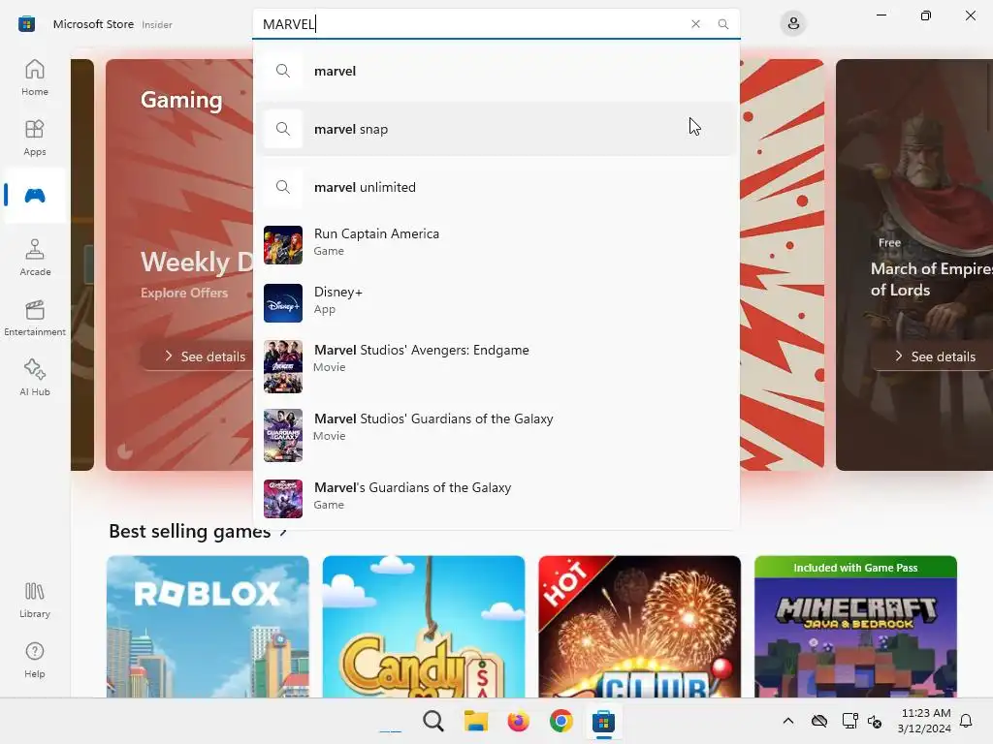Open File Explorer from the taskbar

(x=475, y=721)
